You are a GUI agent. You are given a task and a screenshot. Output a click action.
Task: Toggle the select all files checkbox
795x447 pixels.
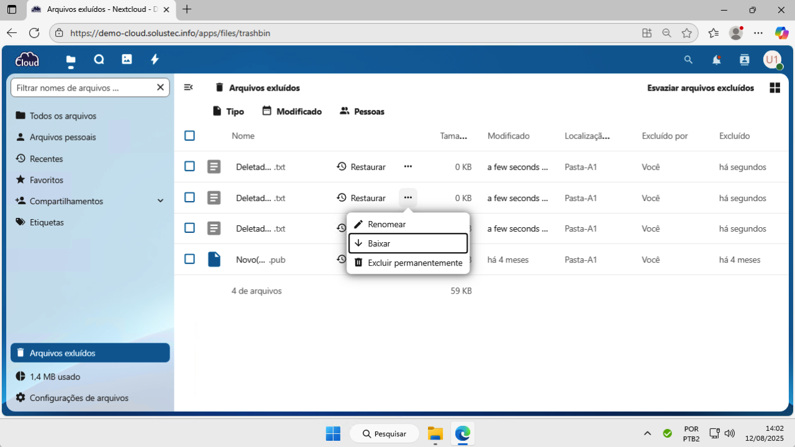tap(189, 135)
